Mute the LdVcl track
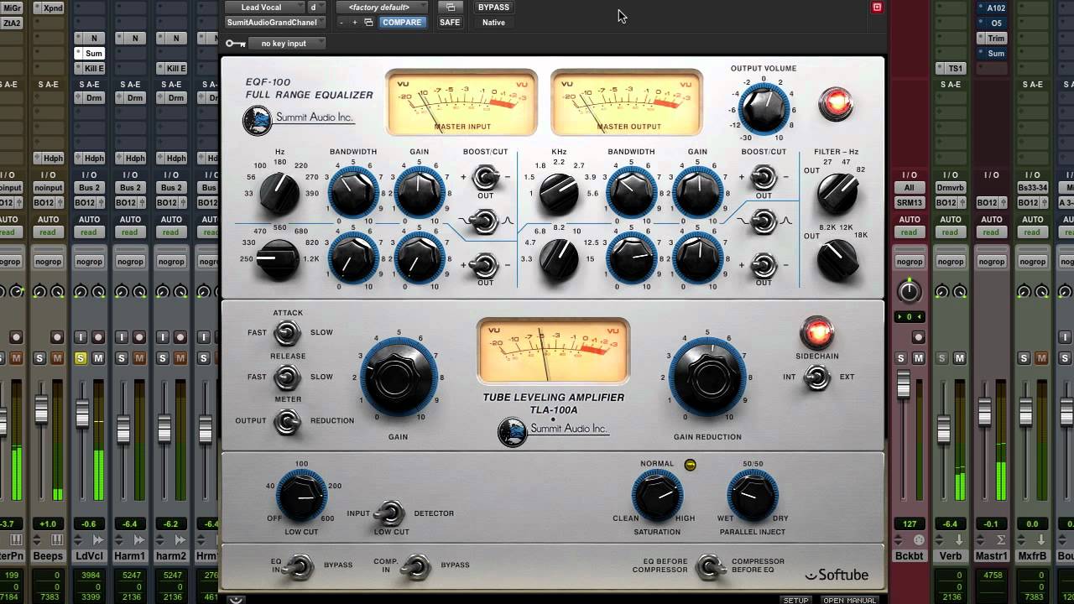Screen dimensions: 1074x604 point(98,358)
